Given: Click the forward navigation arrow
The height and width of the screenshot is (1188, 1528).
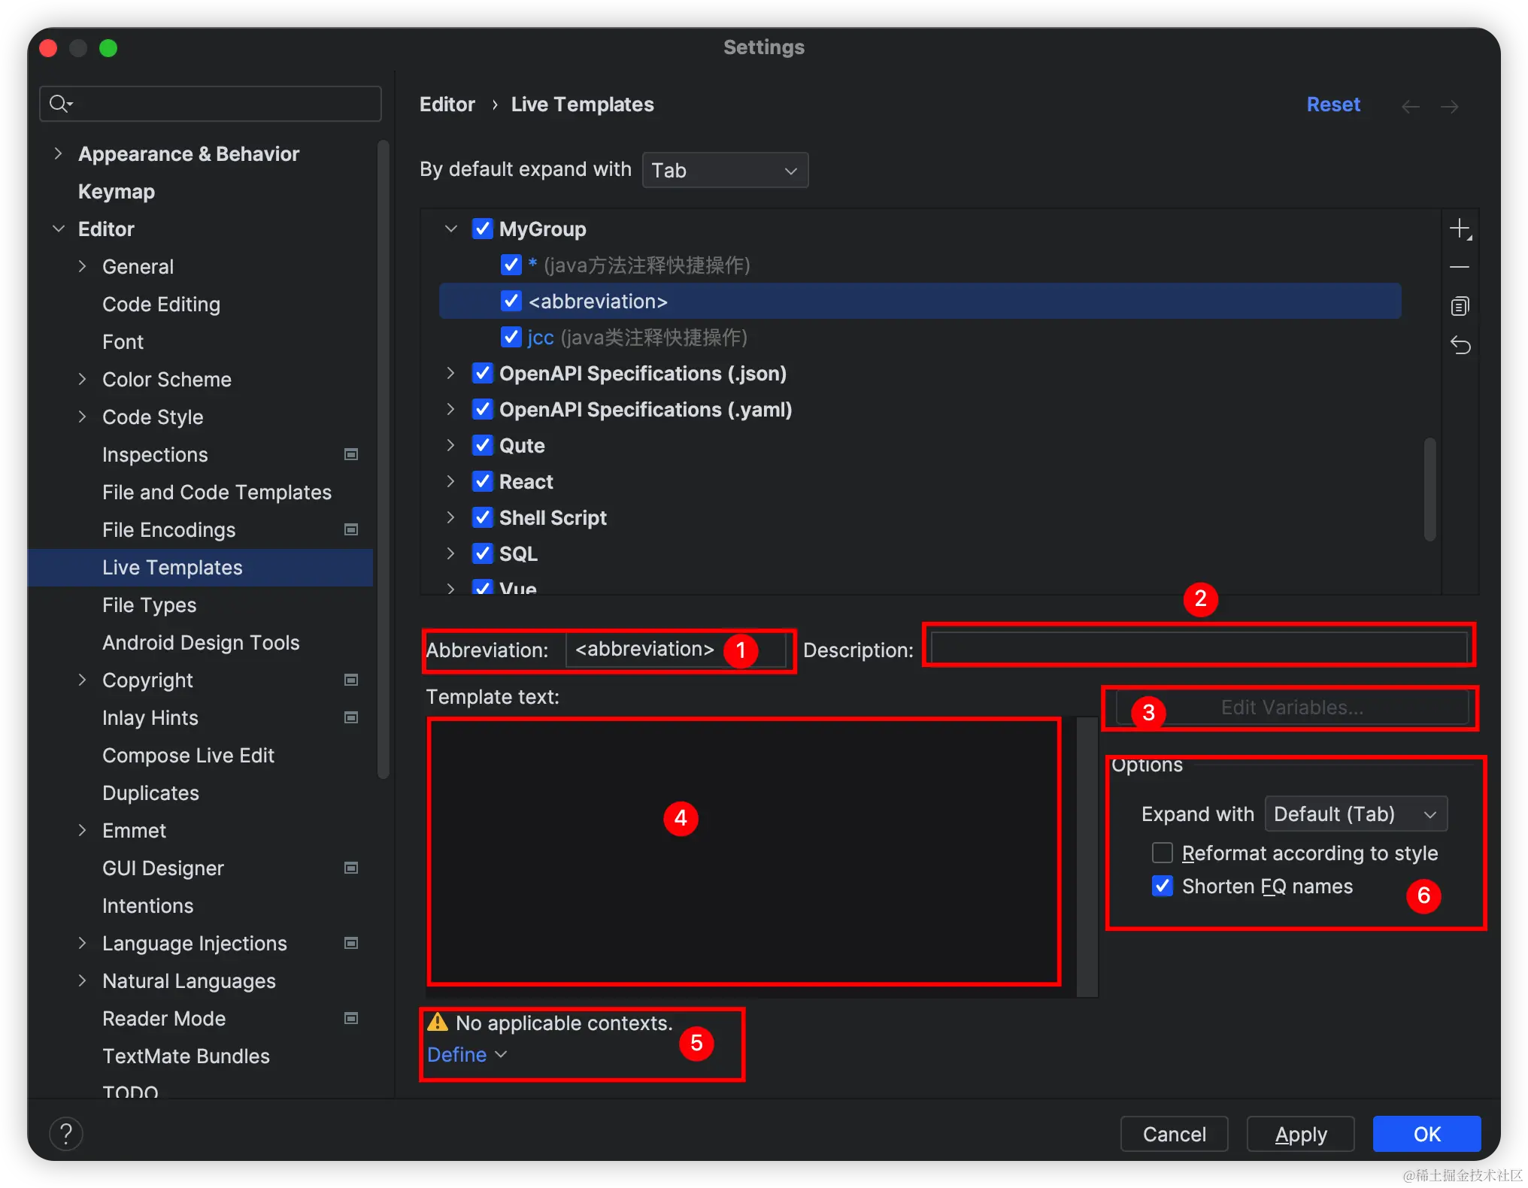Looking at the screenshot, I should pyautogui.click(x=1449, y=106).
